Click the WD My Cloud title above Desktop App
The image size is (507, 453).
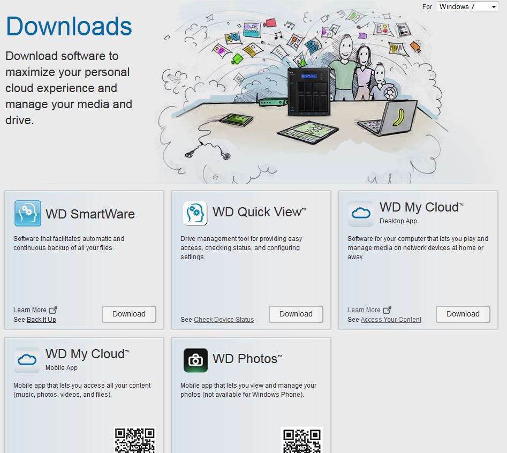421,207
